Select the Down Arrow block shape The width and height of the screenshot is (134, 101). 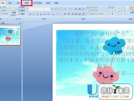[x=125, y=11]
